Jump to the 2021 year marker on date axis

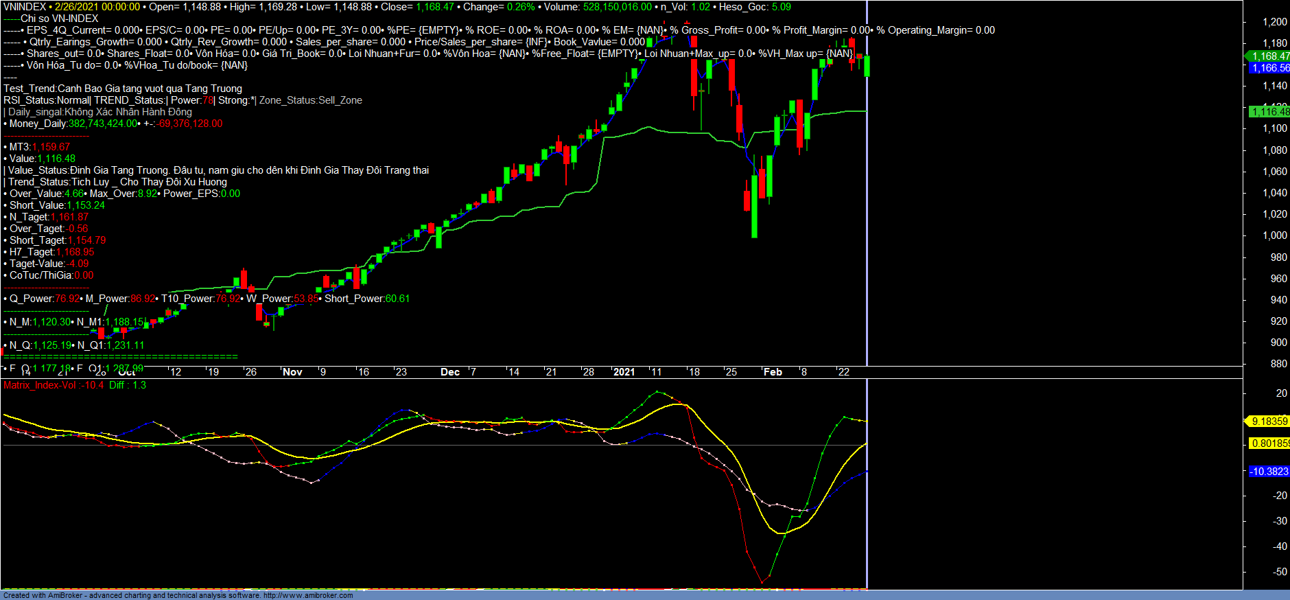tap(624, 372)
